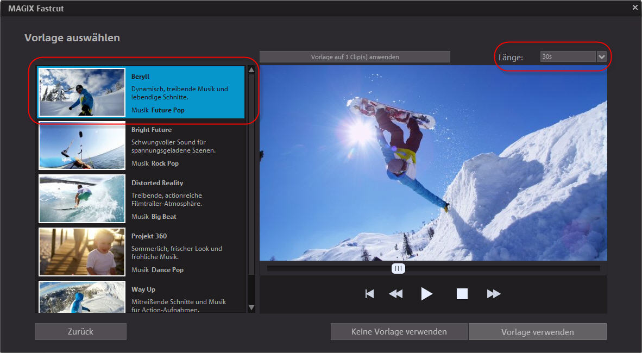Click the template list scroll-up arrow
The height and width of the screenshot is (353, 642).
pos(251,70)
